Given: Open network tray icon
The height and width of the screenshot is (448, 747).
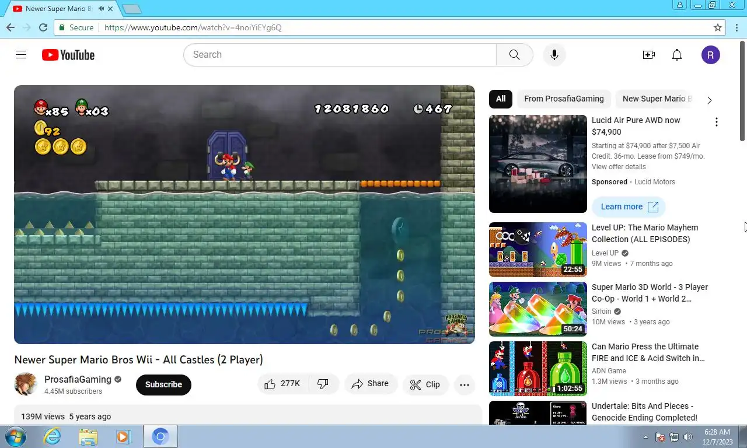Looking at the screenshot, I should [x=674, y=437].
